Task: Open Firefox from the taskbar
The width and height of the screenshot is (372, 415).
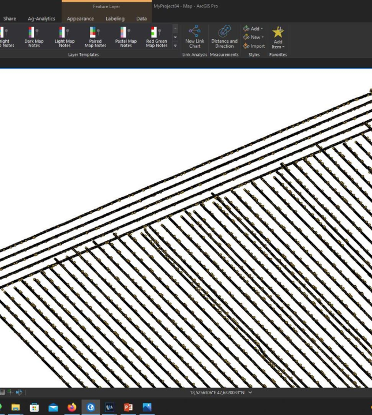Action: [x=72, y=408]
